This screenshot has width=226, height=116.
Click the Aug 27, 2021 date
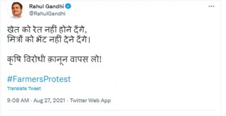(x=49, y=100)
